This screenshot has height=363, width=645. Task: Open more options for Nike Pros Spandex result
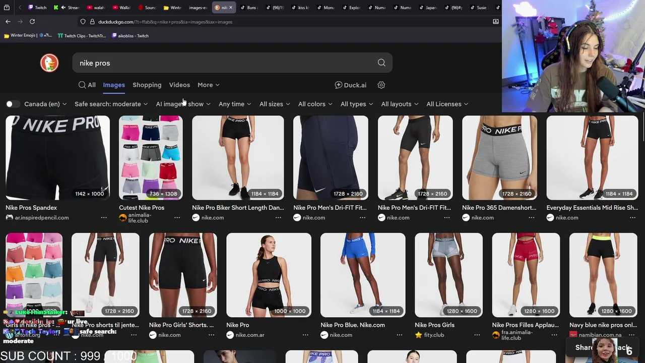[104, 218]
